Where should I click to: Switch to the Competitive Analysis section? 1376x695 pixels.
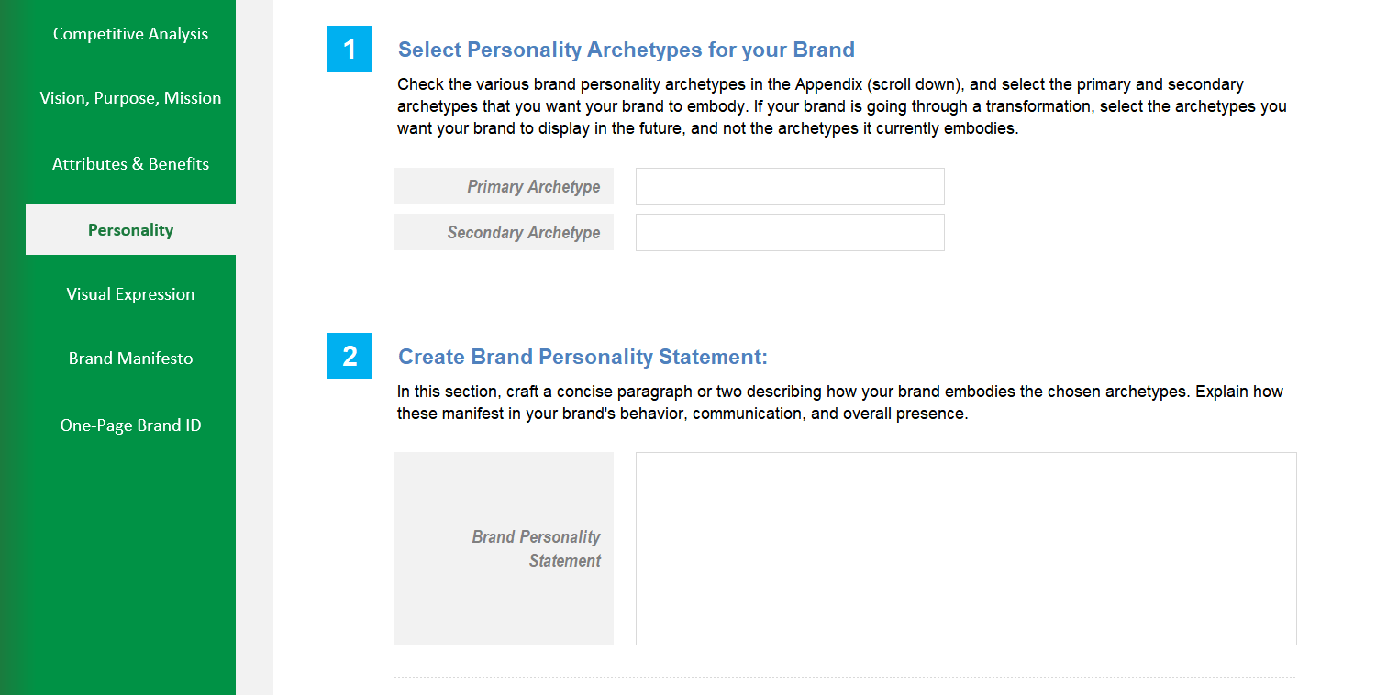pyautogui.click(x=130, y=33)
